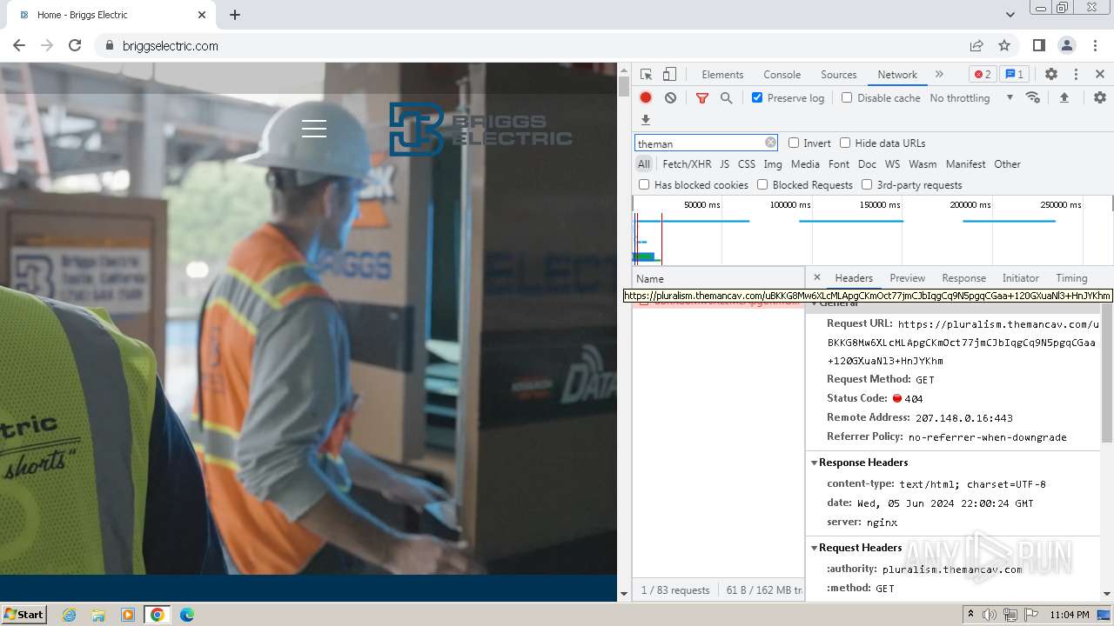Open DevTools settings gear icon
Viewport: 1114px width, 626px height.
(1051, 75)
